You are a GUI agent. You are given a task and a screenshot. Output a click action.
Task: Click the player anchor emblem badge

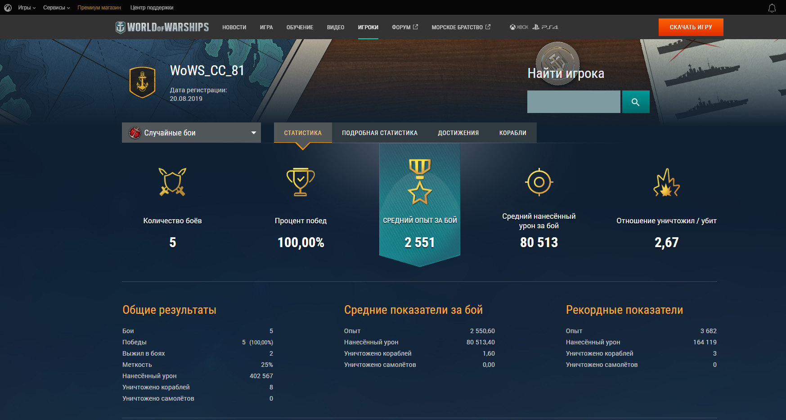pyautogui.click(x=142, y=82)
